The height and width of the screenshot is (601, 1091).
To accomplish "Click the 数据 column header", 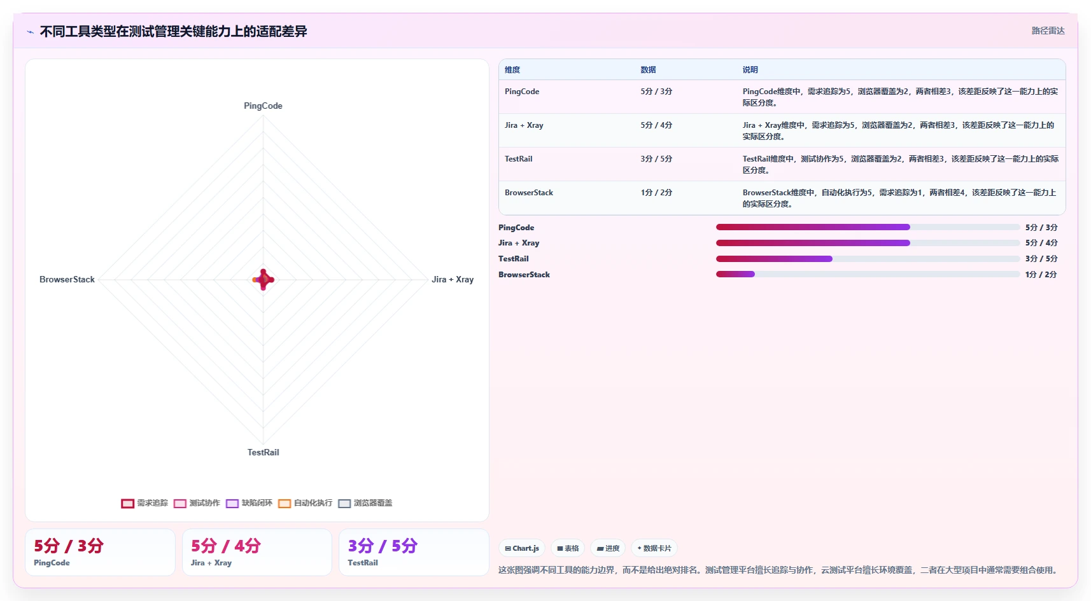I will (648, 70).
